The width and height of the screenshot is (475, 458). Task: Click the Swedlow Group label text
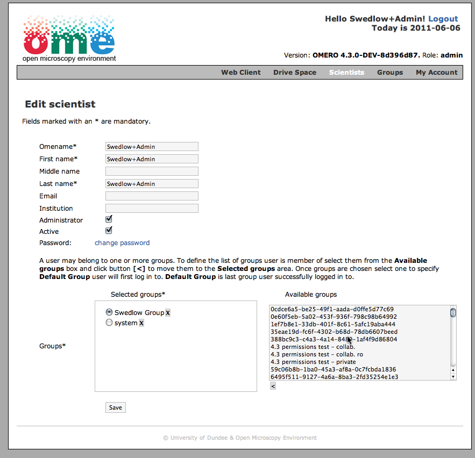[x=139, y=313]
